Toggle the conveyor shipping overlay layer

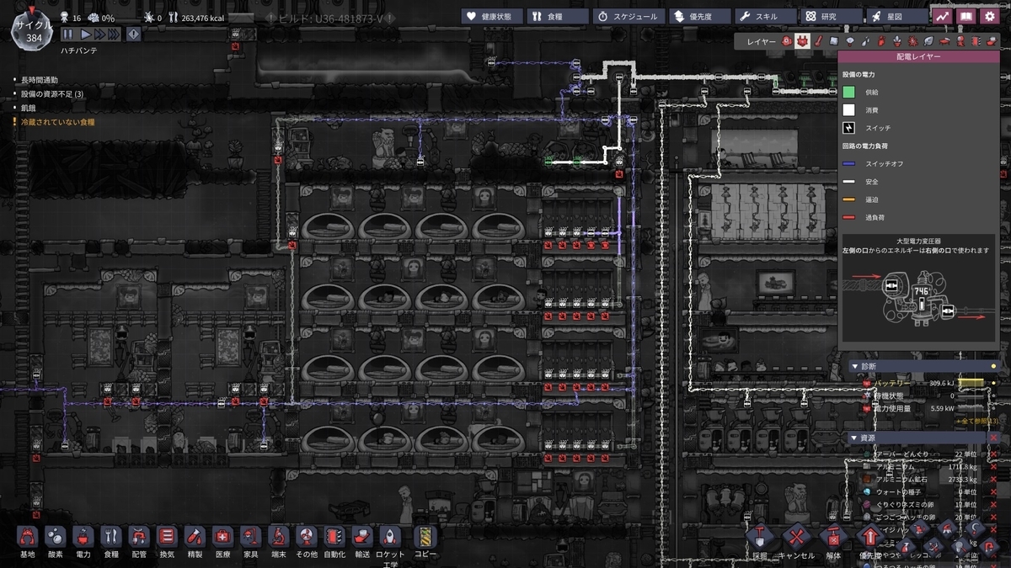(992, 40)
